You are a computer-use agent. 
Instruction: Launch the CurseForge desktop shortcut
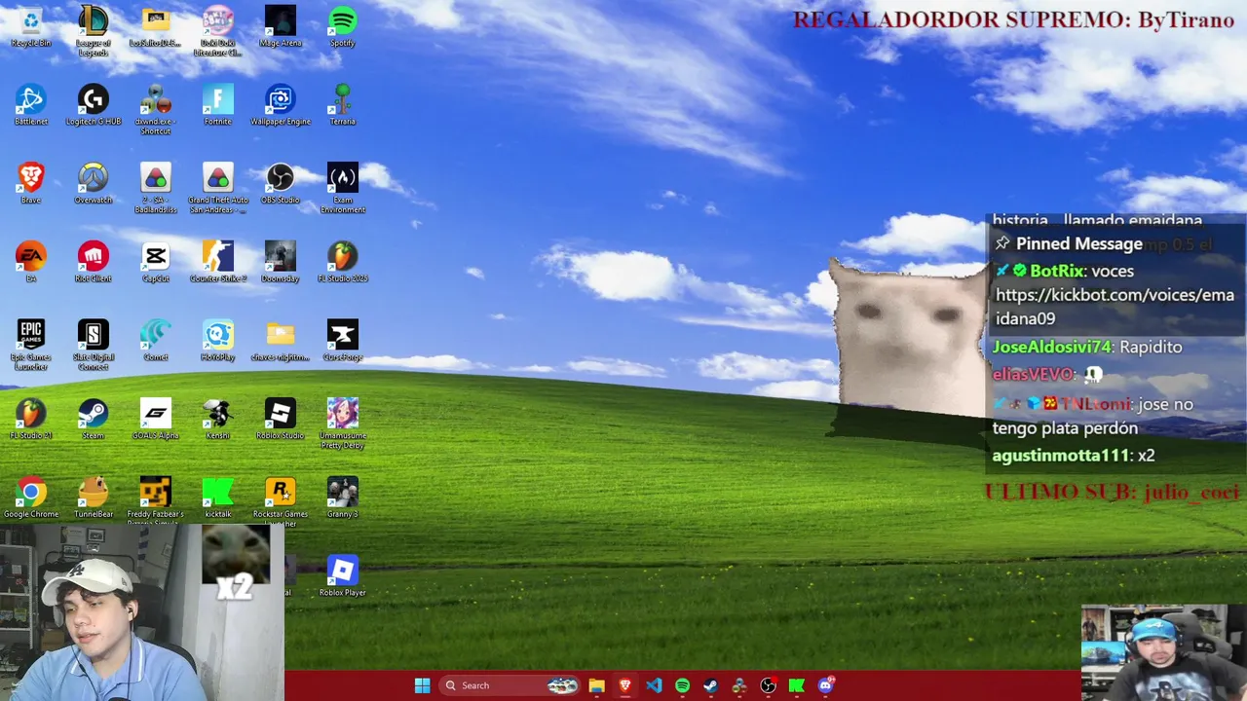coord(343,341)
